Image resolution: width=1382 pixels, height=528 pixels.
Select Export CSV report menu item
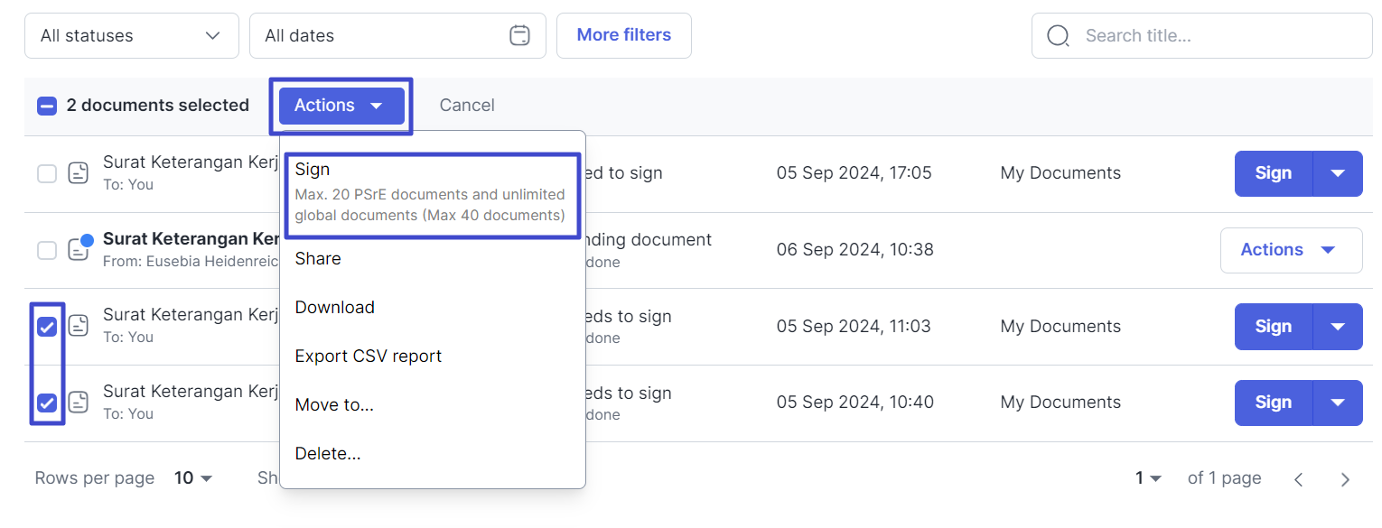(369, 356)
